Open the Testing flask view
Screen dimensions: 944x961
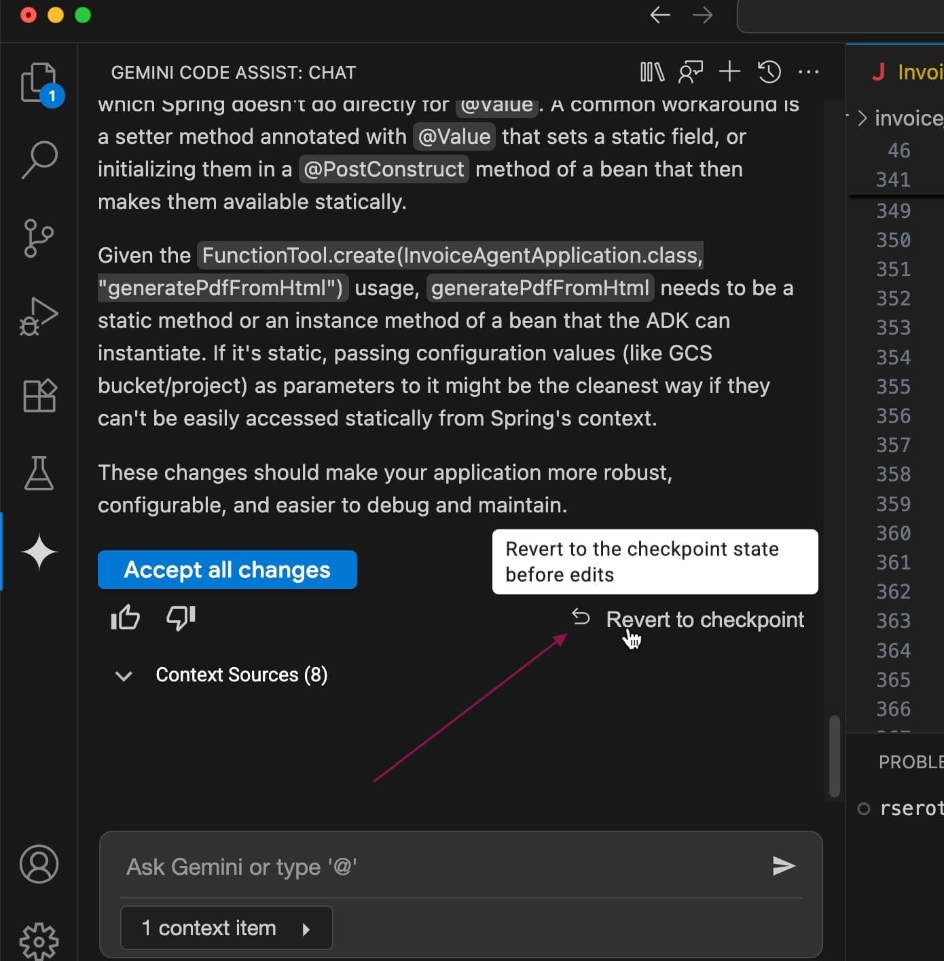tap(39, 473)
